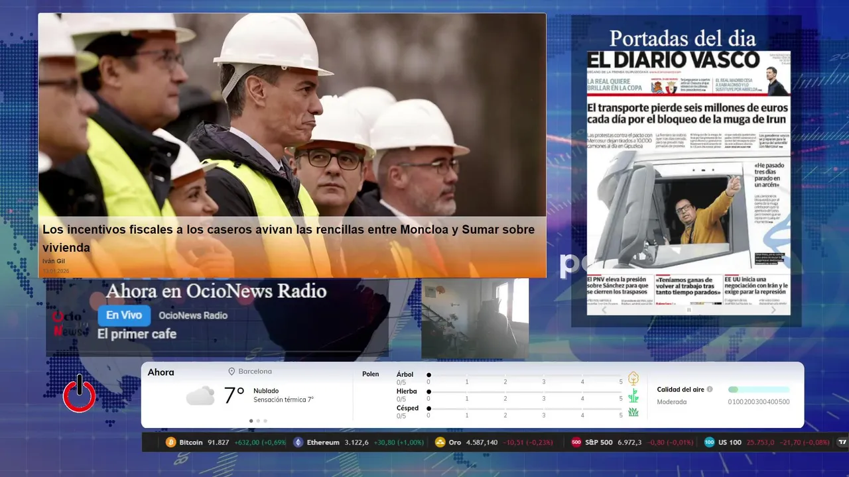Click the Césped lawn pollen icon
The width and height of the screenshot is (849, 477).
tap(633, 412)
